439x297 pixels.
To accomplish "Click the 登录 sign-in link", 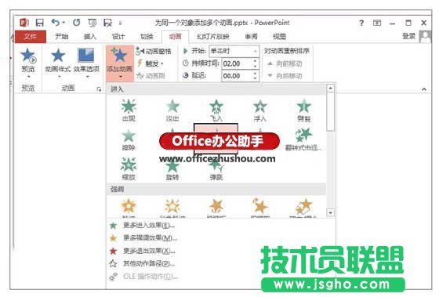I will [408, 36].
